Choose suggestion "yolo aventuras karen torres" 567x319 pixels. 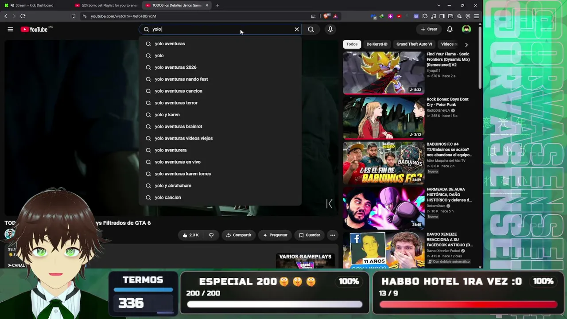tap(220, 174)
